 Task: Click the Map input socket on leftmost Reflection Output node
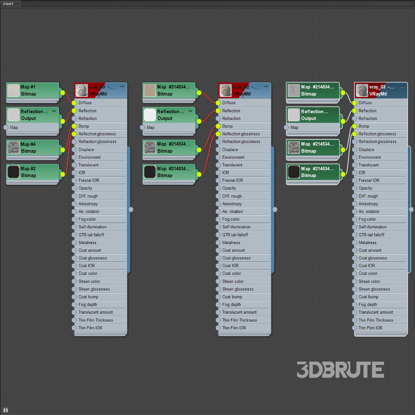click(x=6, y=128)
